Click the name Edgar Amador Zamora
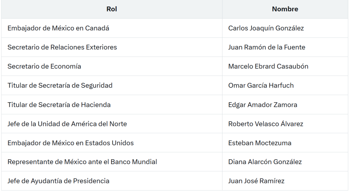The image size is (351, 194). 263,105
